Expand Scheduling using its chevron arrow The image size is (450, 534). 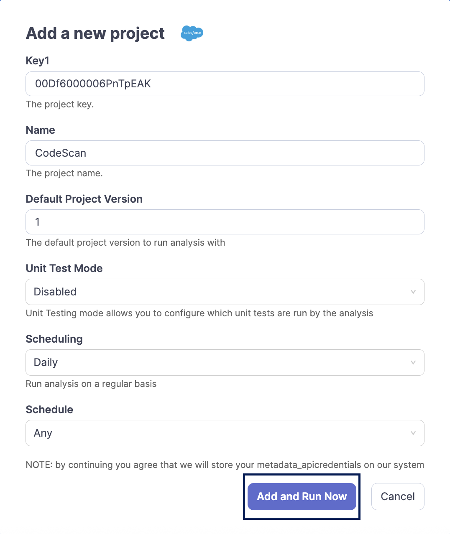point(413,362)
